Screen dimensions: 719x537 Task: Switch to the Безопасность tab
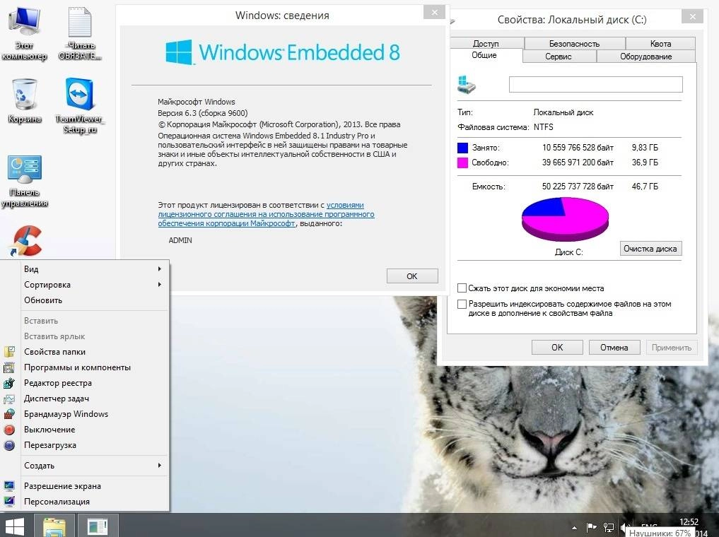pos(575,44)
